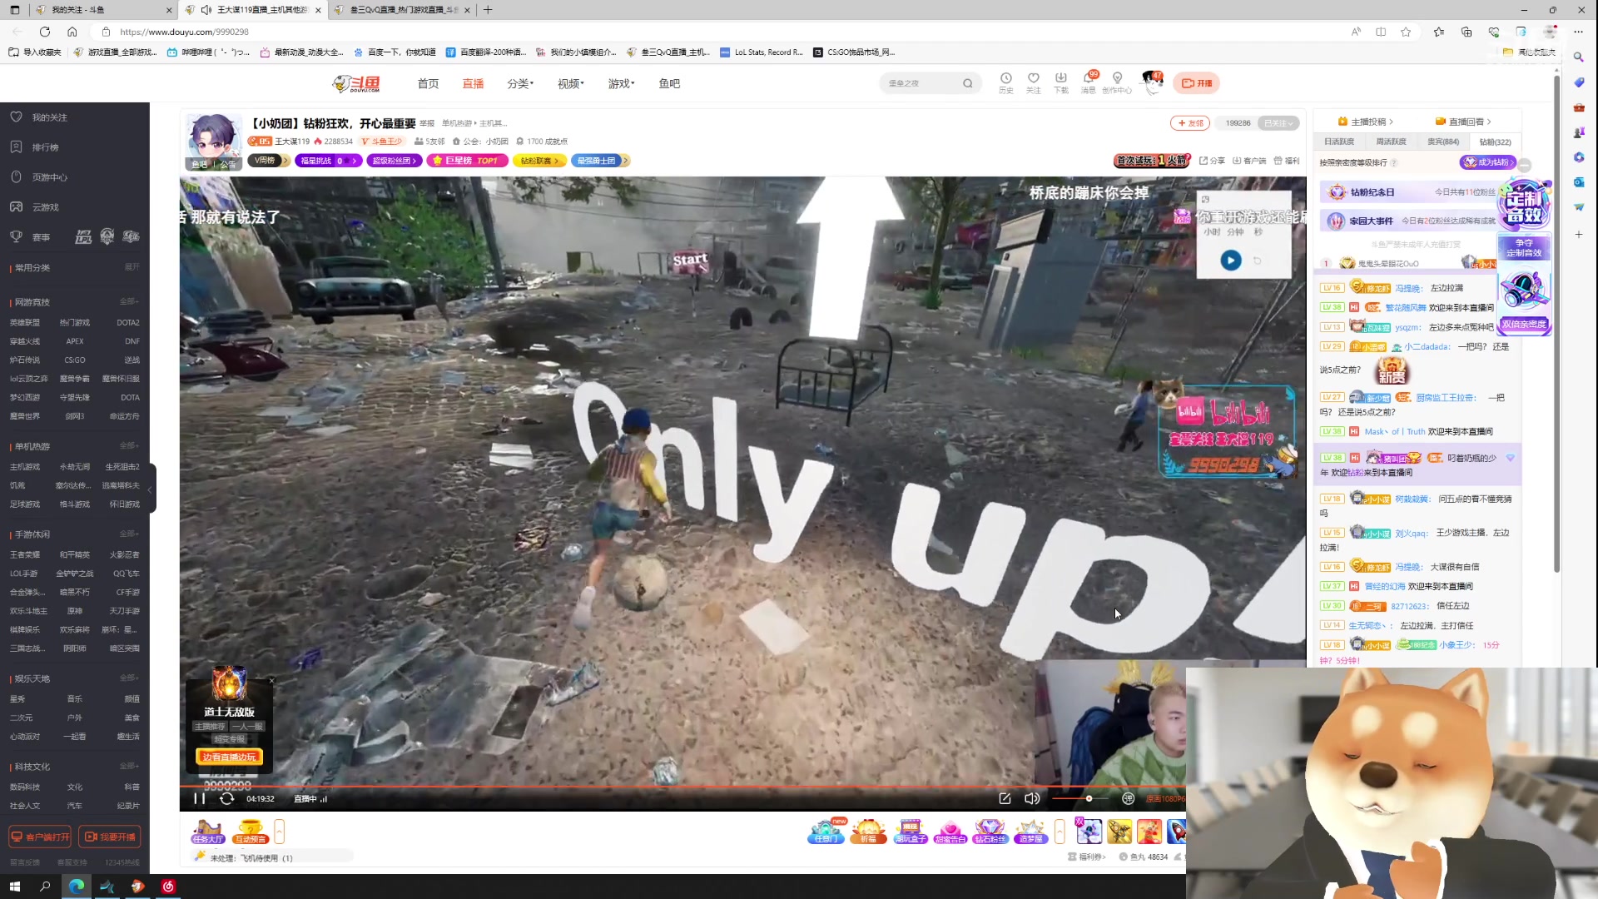This screenshot has width=1598, height=899.
Task: Open the 钻石粉丝 diamond fans icon
Action: pyautogui.click(x=990, y=830)
